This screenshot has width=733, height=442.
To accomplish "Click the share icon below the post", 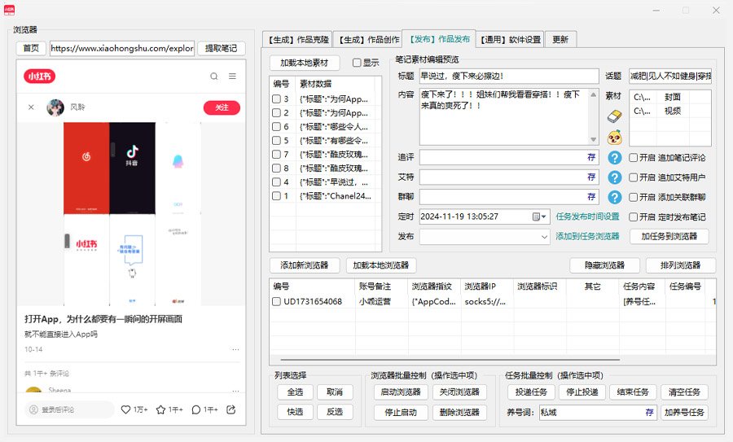I will (231, 409).
